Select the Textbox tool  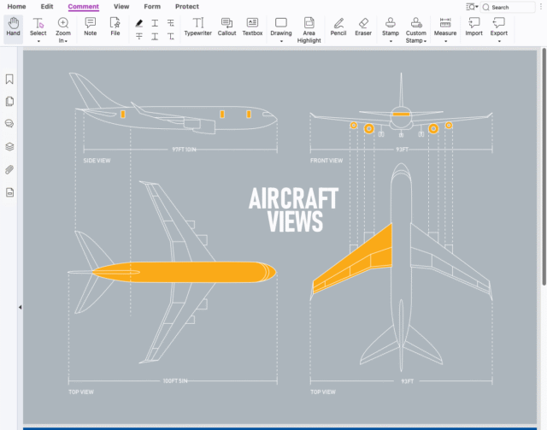point(252,27)
